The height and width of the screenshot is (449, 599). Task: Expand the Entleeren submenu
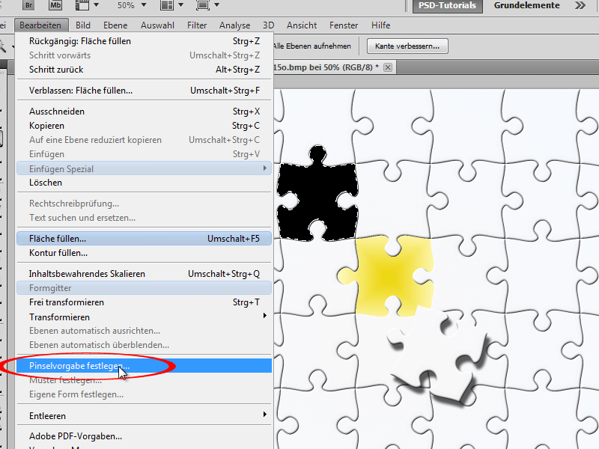pyautogui.click(x=144, y=416)
